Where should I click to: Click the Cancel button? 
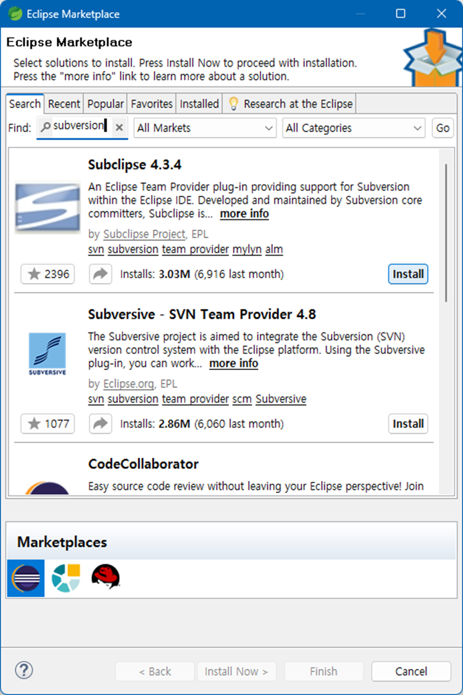click(x=411, y=672)
